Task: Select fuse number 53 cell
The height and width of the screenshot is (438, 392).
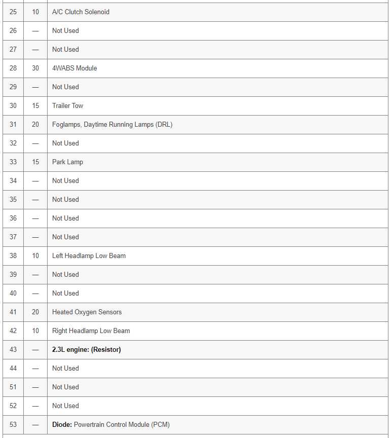Action: coord(13,425)
